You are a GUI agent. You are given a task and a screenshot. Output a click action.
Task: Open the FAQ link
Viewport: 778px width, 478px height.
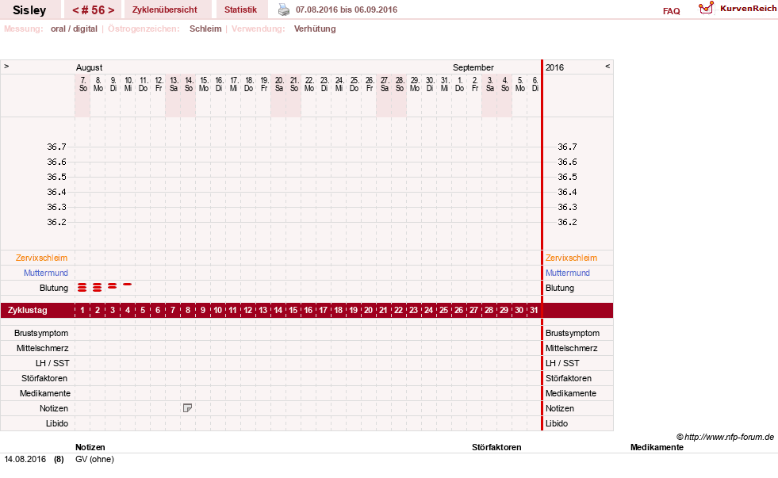pos(671,11)
